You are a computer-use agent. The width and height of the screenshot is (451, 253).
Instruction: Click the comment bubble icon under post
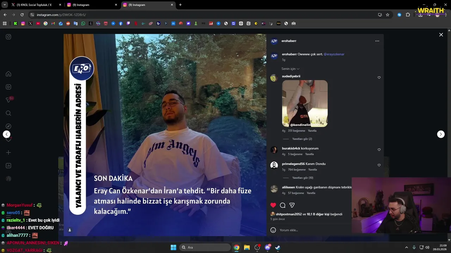click(x=283, y=205)
